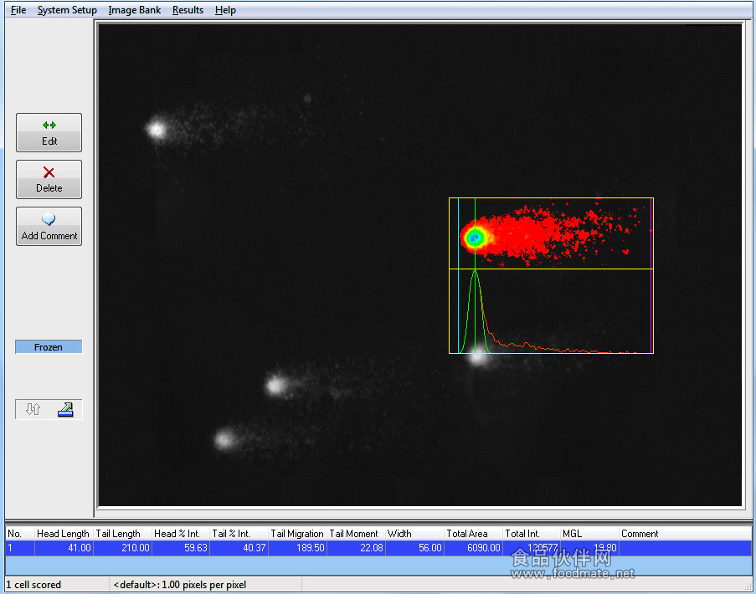
Task: Click the Tail Migration column header
Action: tap(297, 533)
